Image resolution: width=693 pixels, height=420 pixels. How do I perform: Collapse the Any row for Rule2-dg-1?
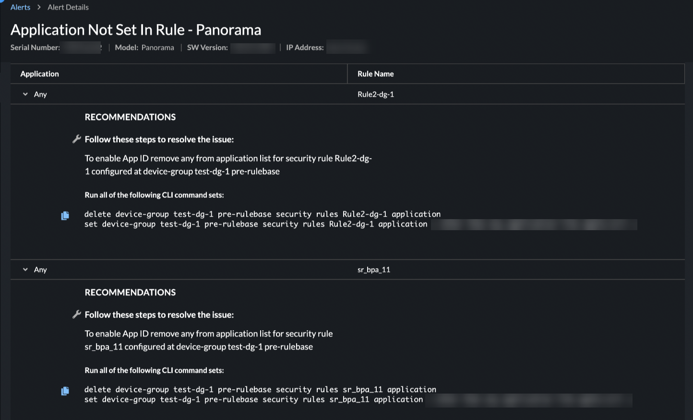pos(25,94)
